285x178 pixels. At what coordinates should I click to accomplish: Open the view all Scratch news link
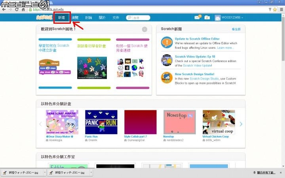(236, 29)
